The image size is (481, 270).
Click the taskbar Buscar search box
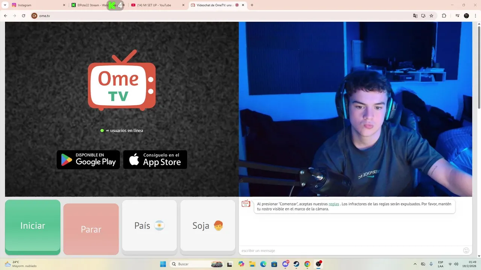[196, 264]
